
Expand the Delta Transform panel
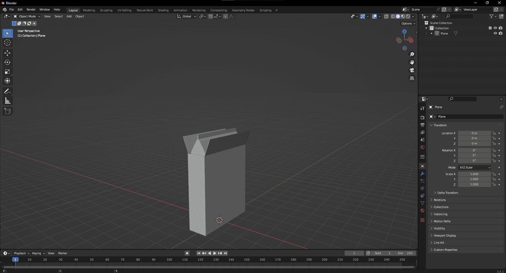point(447,193)
